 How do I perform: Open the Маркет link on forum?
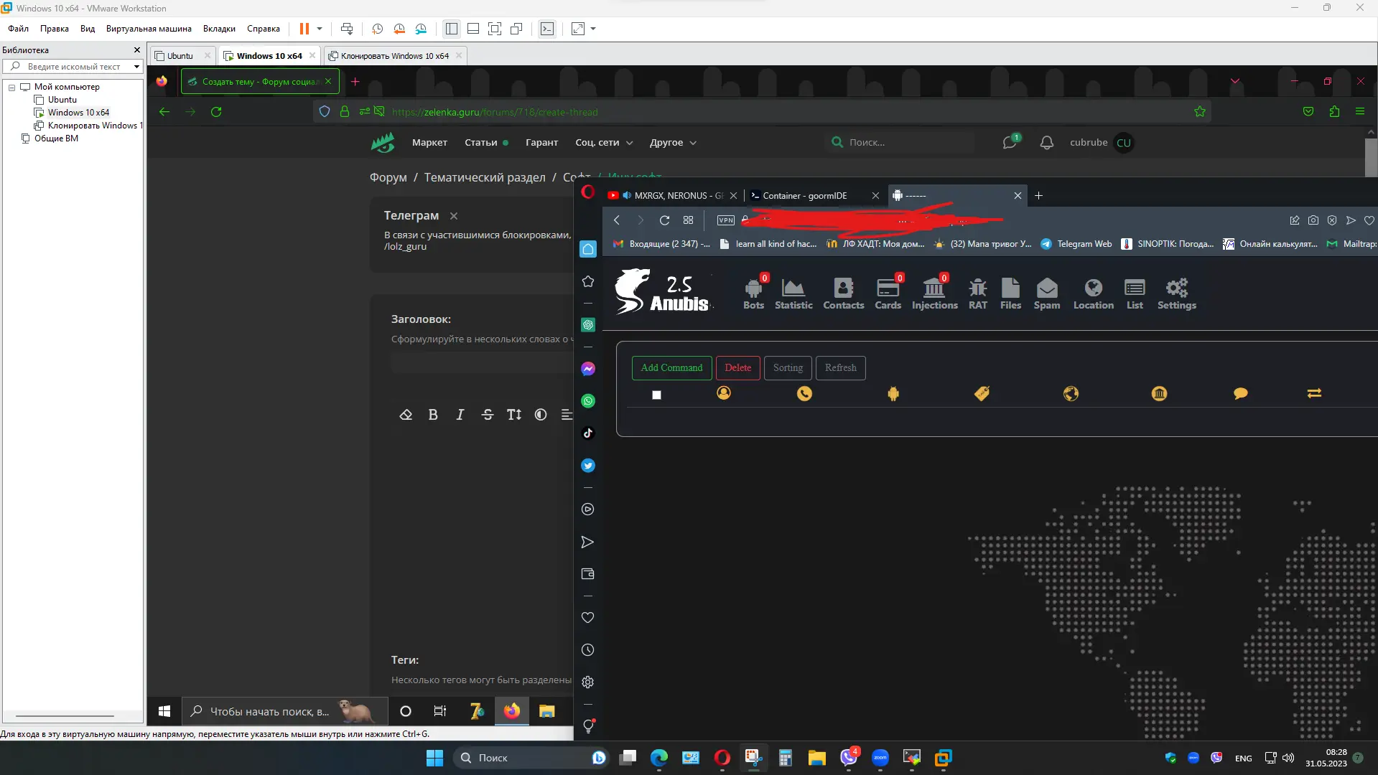(429, 143)
